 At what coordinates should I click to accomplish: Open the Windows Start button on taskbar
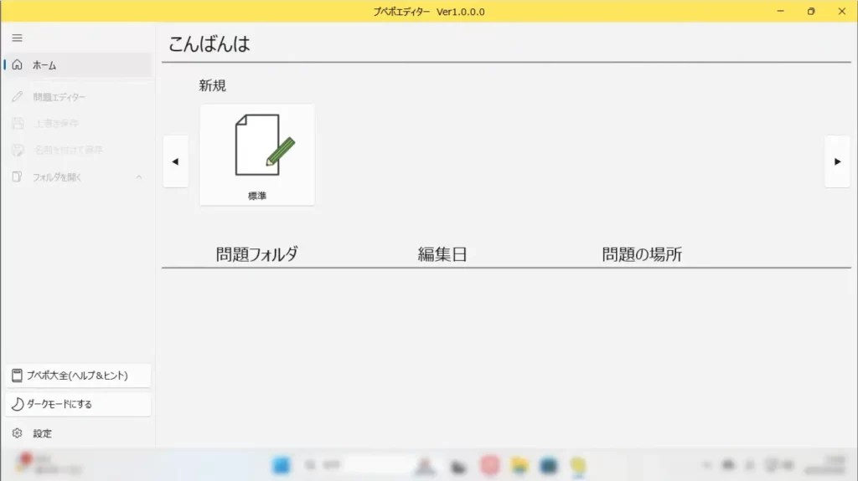click(x=282, y=465)
